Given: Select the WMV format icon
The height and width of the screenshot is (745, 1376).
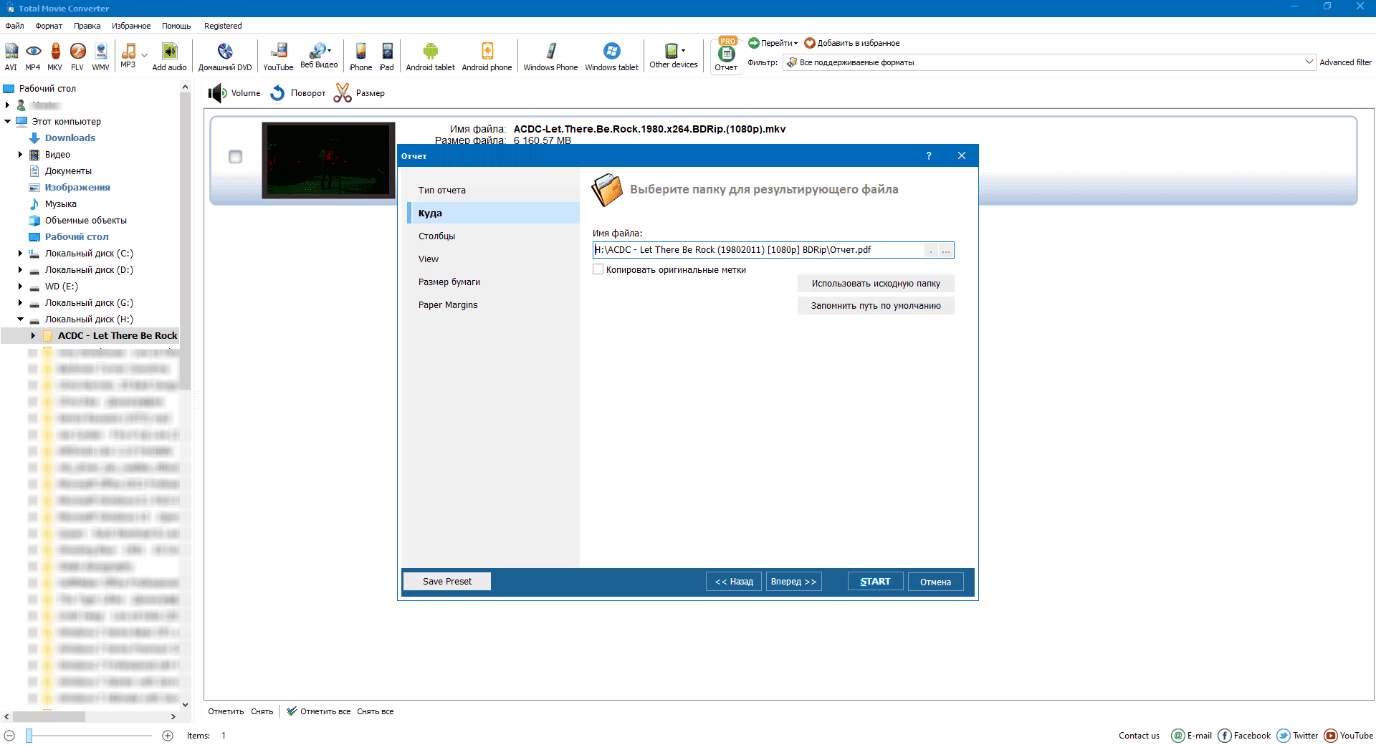Looking at the screenshot, I should [x=100, y=57].
